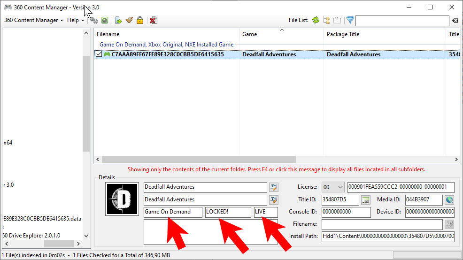Click the rename icon beside Filename field

[x=449, y=224]
